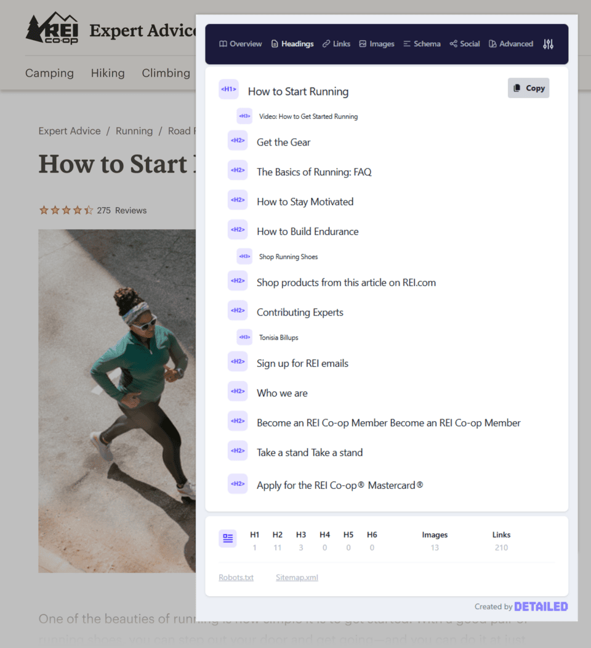This screenshot has height=648, width=591.
Task: Click the DETAILED creator link
Action: coord(541,606)
